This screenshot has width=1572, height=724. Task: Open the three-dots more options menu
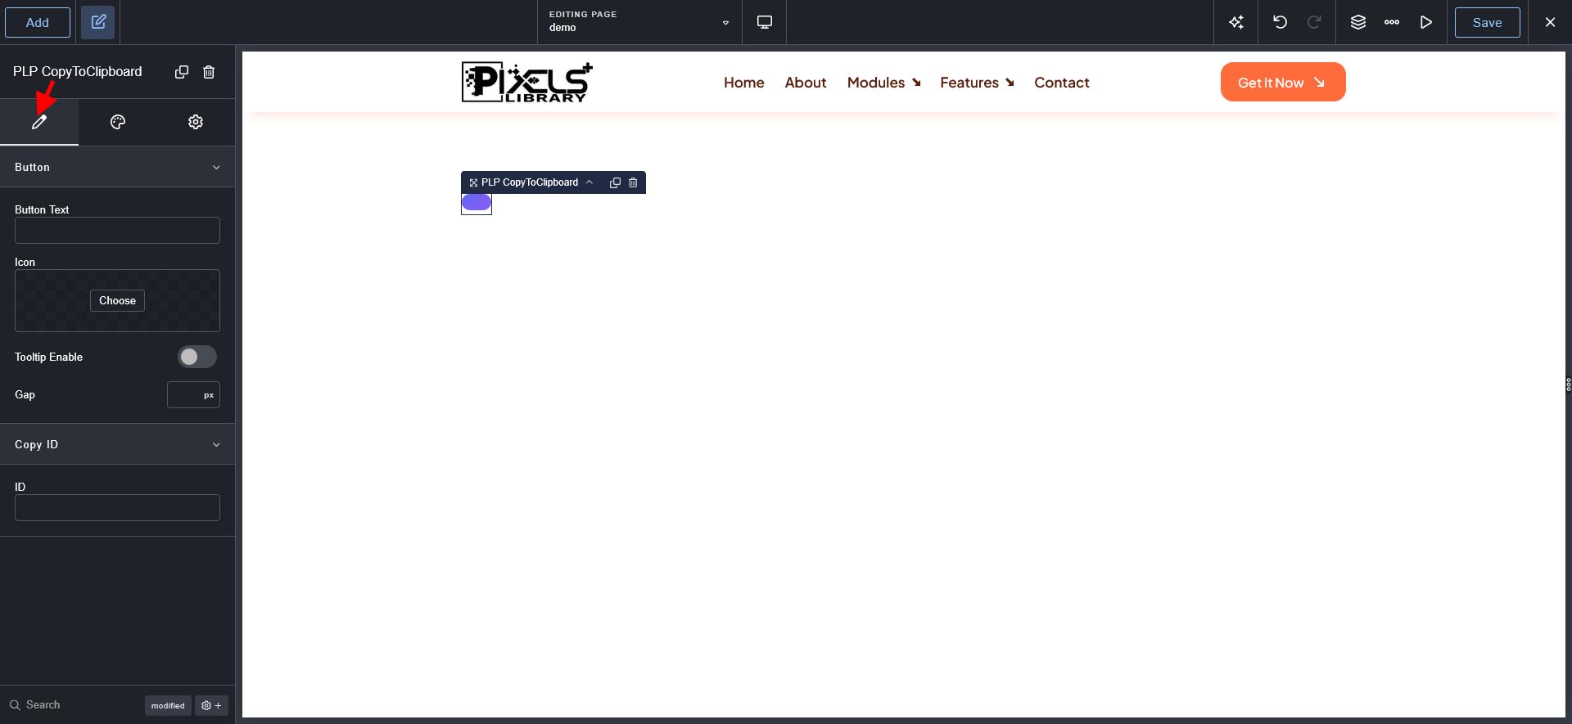tap(1392, 22)
